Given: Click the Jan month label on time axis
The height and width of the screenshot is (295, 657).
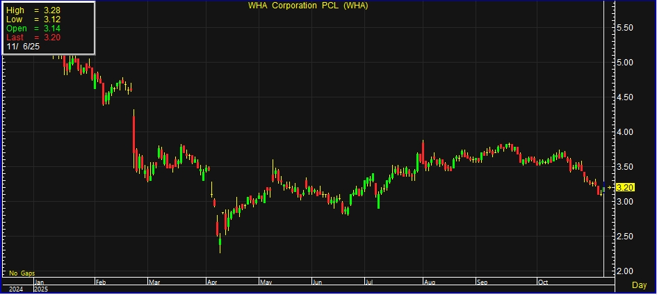Looking at the screenshot, I should coord(40,282).
